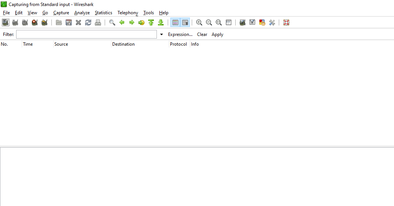
Task: Open the filter Expression... builder
Action: (180, 34)
